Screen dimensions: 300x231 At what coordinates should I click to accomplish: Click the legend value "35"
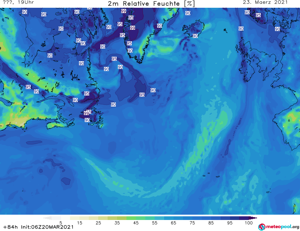point(117,223)
